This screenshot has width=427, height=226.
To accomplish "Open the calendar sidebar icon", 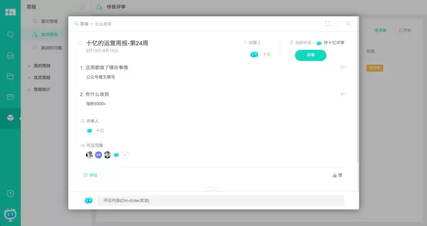I will click(10, 97).
